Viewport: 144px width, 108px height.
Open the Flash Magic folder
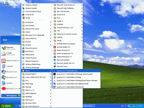(x=37, y=84)
